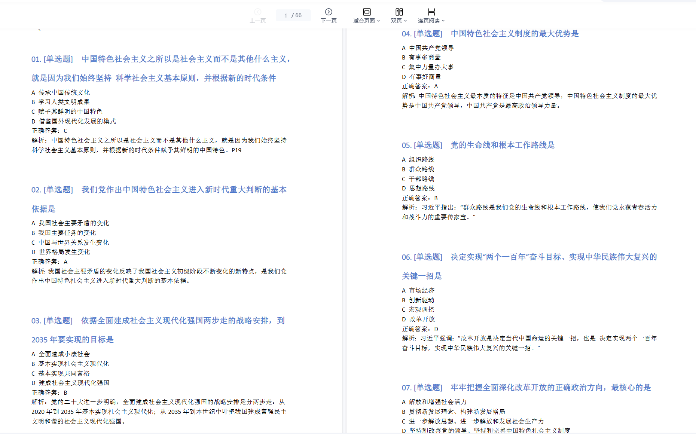Click the continuous reading (连页阅读) icon
Screen dimensions: 696x434
[431, 12]
